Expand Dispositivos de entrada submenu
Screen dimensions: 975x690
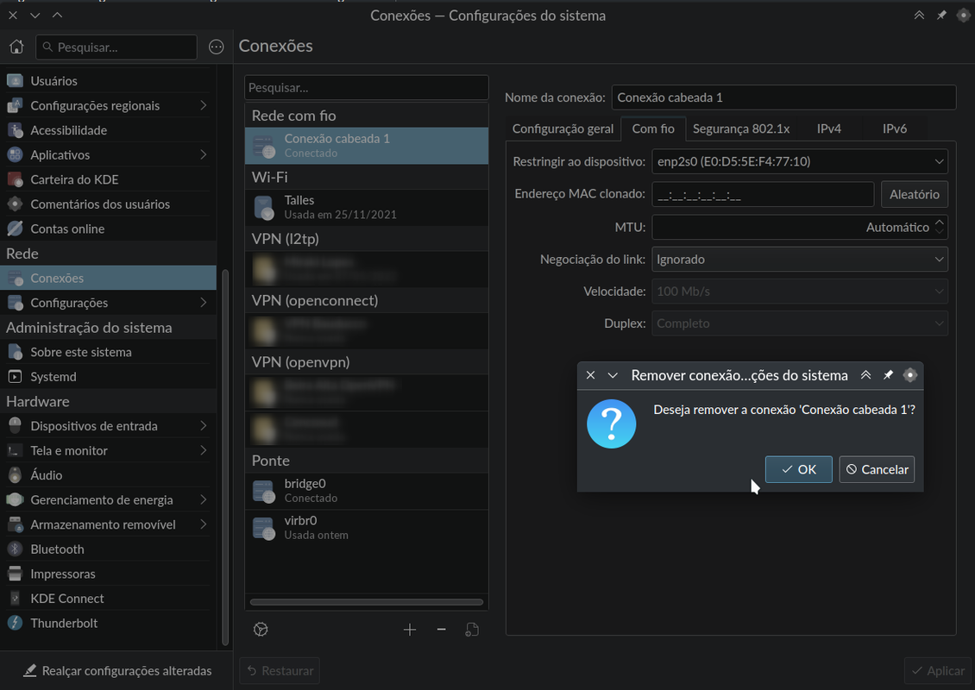204,426
